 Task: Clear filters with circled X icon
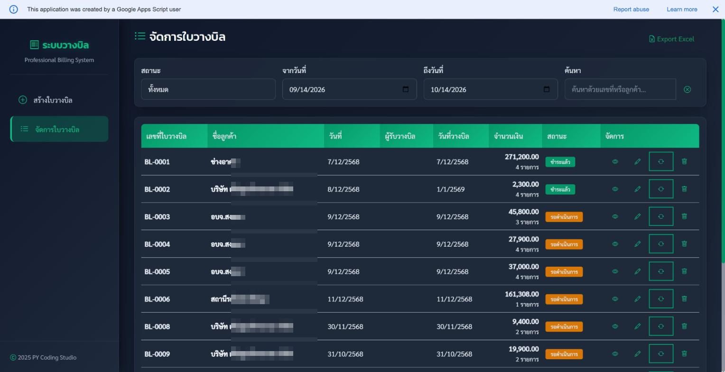click(687, 90)
